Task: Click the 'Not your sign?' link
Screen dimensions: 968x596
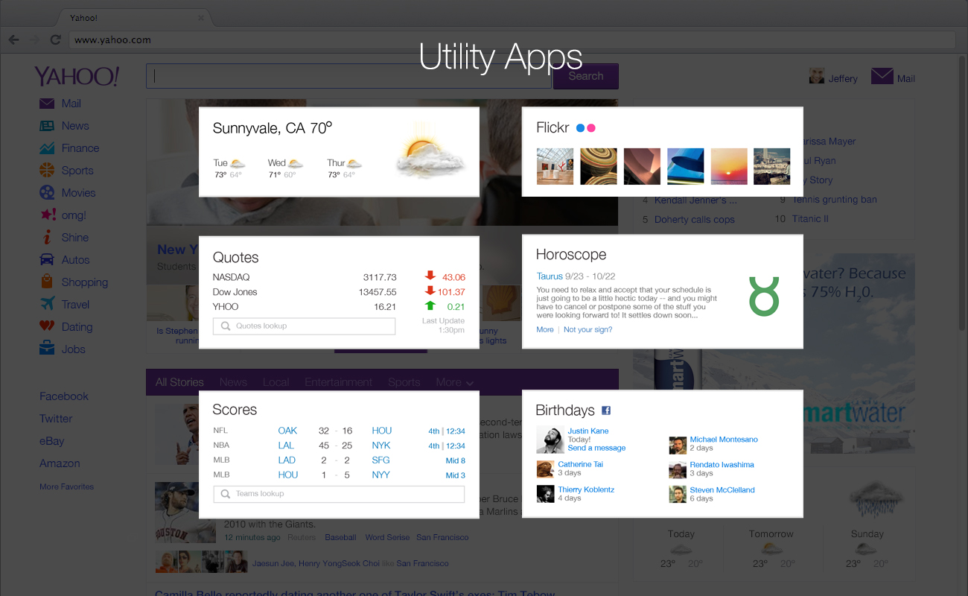Action: [588, 329]
